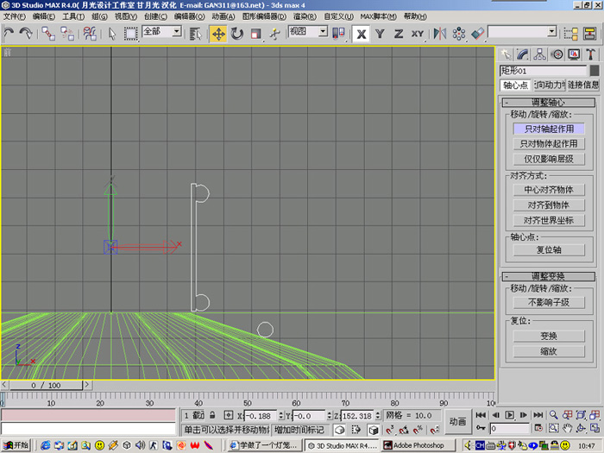Open the Create command panel tab

pyautogui.click(x=506, y=54)
